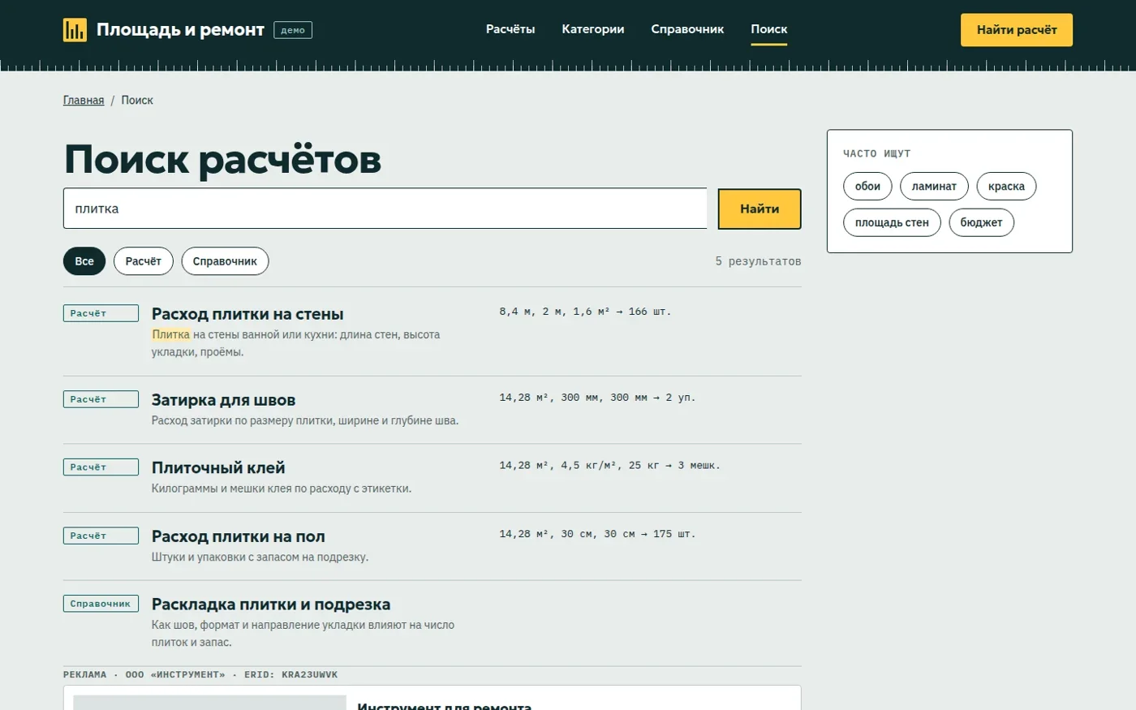Filter results by Справочник chip
Viewport: 1136px width, 710px height.
click(225, 261)
